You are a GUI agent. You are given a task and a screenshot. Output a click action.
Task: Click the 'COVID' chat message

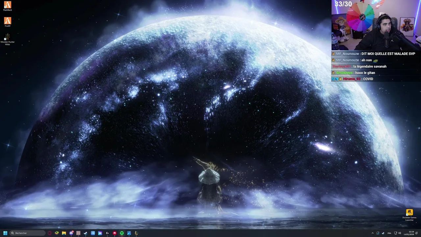point(368,79)
